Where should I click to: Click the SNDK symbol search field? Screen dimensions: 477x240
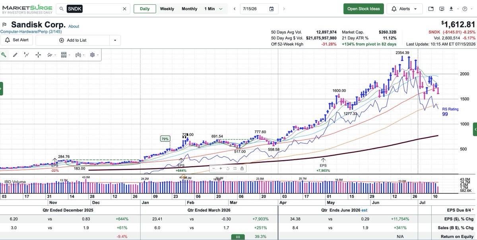(93, 9)
